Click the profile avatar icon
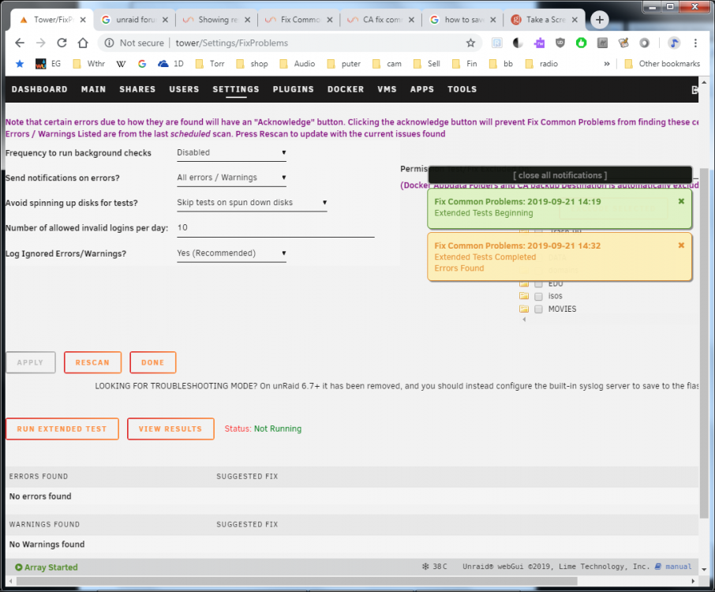Image resolution: width=715 pixels, height=592 pixels. 673,43
